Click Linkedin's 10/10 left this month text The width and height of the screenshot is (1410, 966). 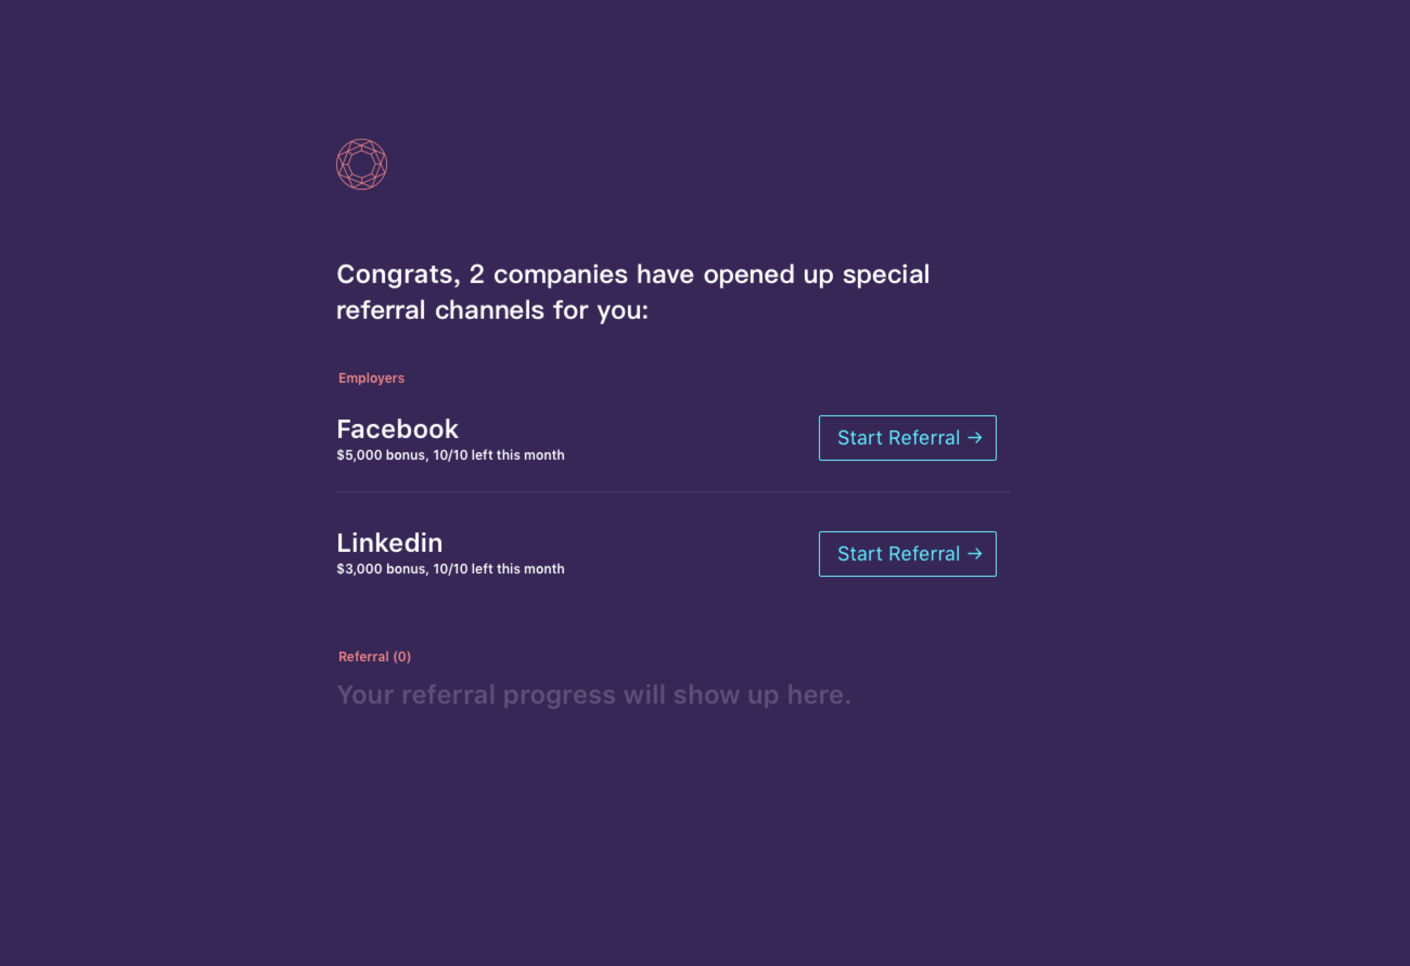click(499, 569)
